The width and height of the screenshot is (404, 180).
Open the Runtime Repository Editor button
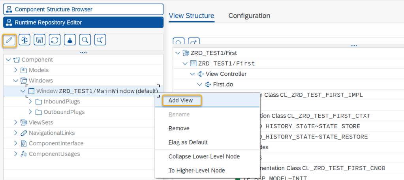(x=83, y=22)
